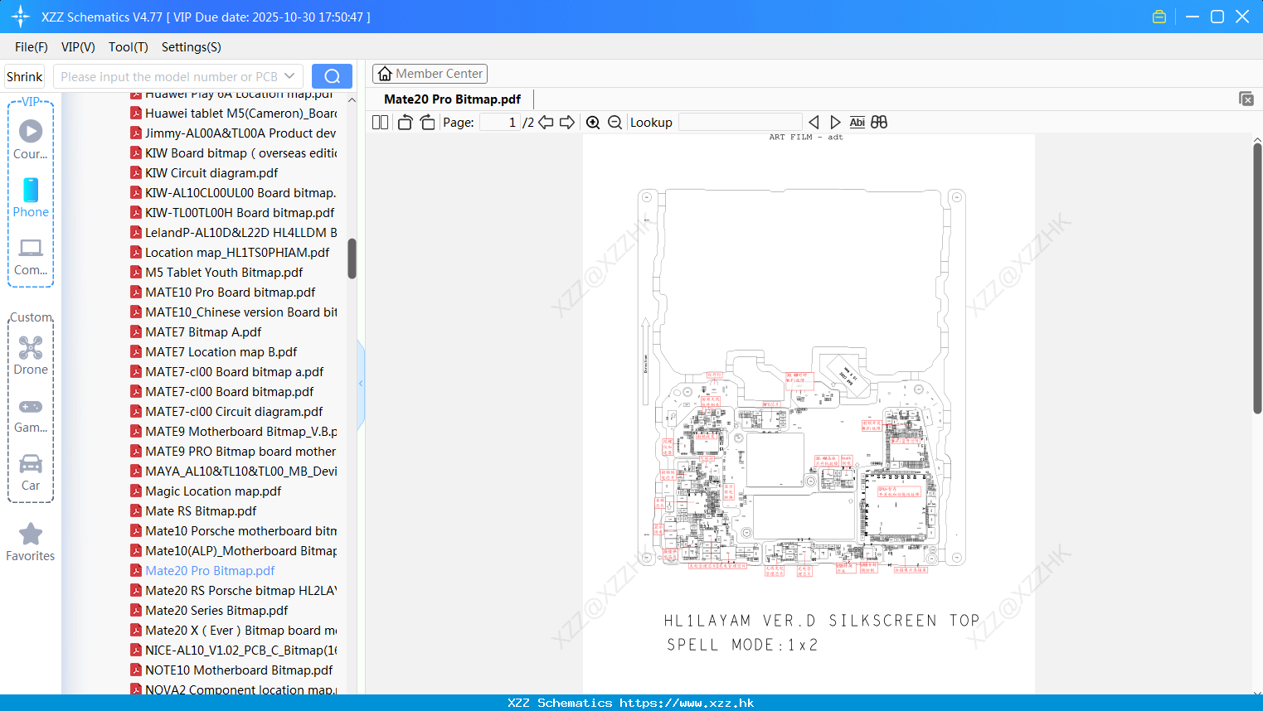Go to previous page arrow
The height and width of the screenshot is (711, 1263).
point(546,123)
